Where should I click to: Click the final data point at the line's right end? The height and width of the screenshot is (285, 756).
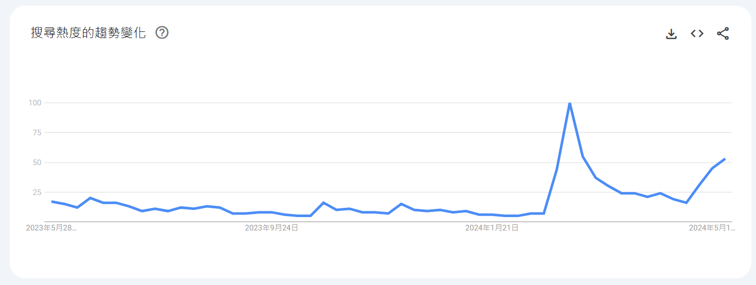(725, 159)
